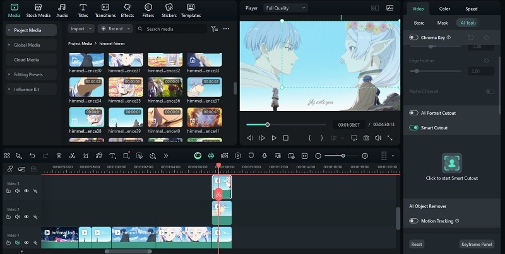Switch to the Color tab
Image resolution: width=505 pixels, height=254 pixels.
[444, 9]
